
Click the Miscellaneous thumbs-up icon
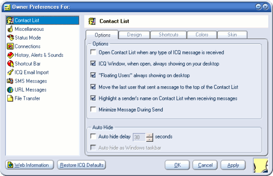(x=10, y=29)
